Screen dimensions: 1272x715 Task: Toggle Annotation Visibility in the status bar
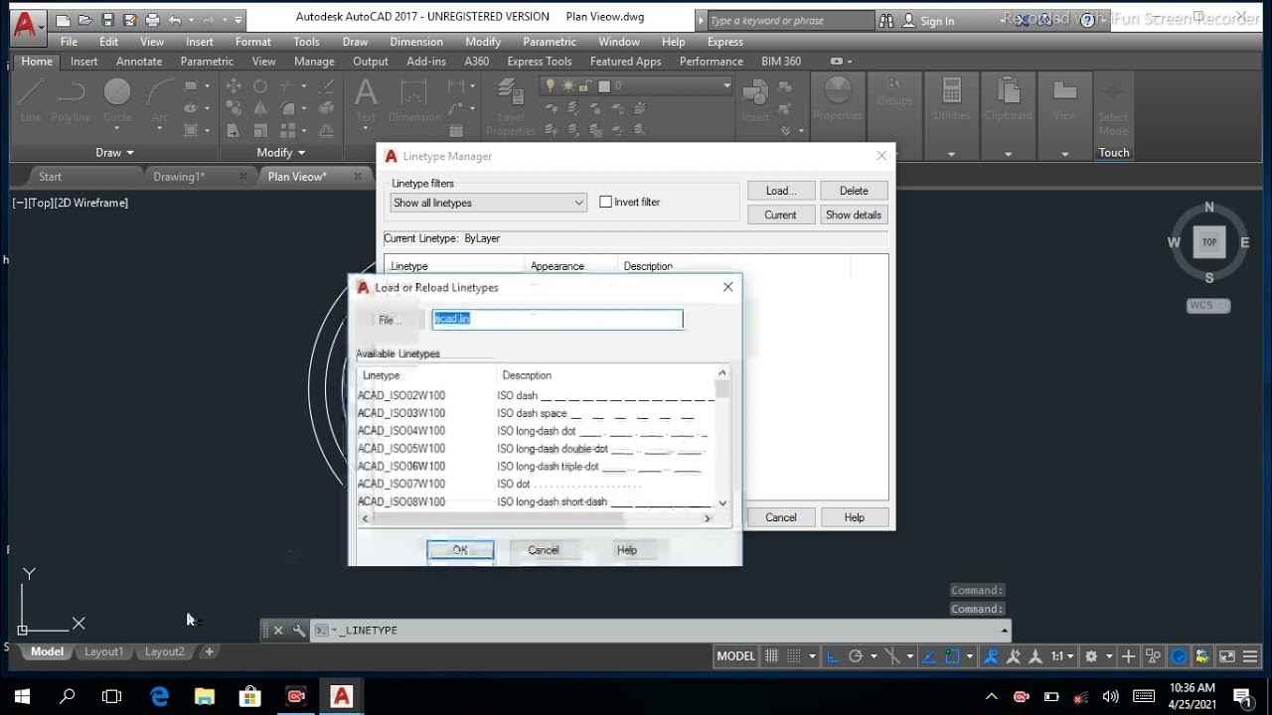991,656
